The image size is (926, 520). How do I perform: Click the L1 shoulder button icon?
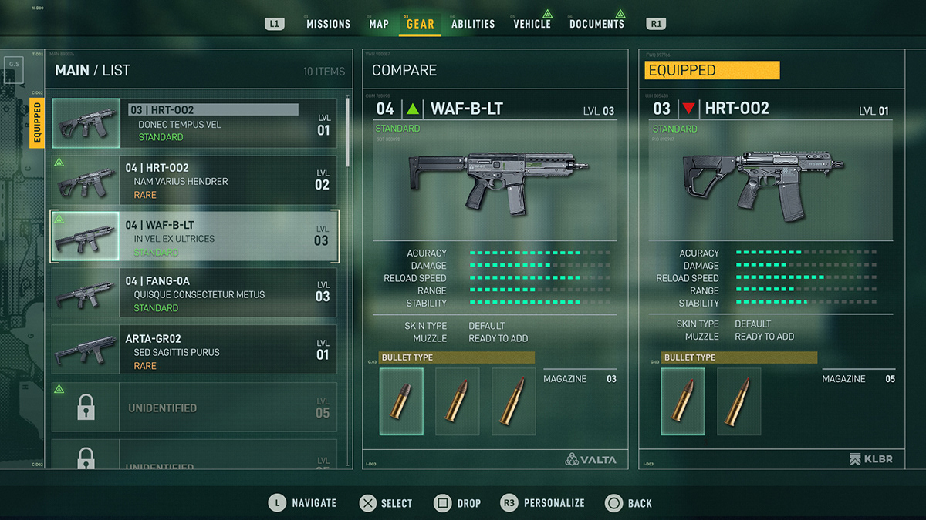pyautogui.click(x=274, y=24)
